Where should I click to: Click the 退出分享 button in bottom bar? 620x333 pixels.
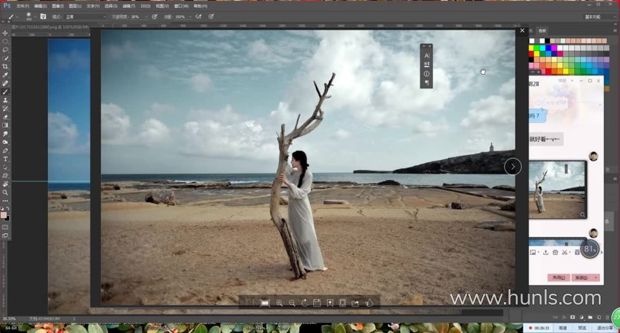tap(604, 328)
